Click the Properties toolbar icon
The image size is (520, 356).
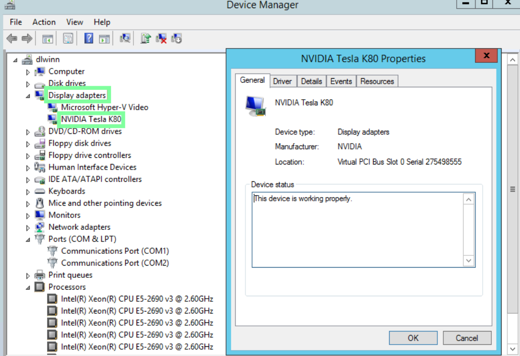68,38
